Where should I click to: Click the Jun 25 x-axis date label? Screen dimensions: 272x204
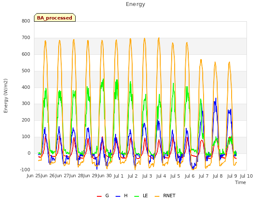[x=34, y=176]
